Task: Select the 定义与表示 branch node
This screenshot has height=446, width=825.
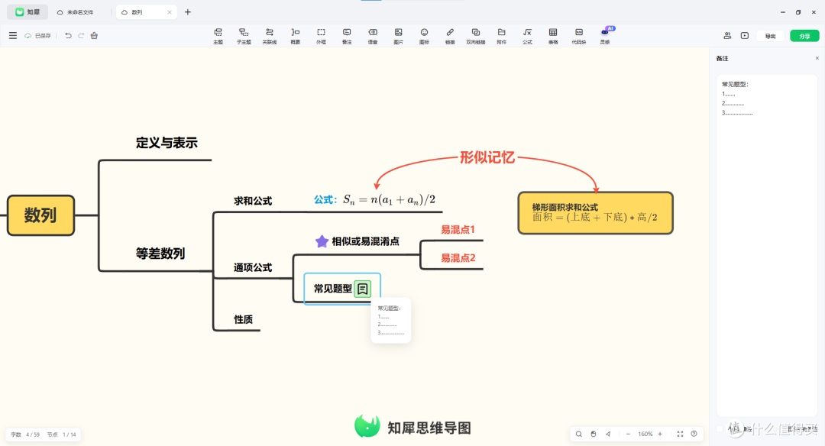Action: click(x=167, y=143)
